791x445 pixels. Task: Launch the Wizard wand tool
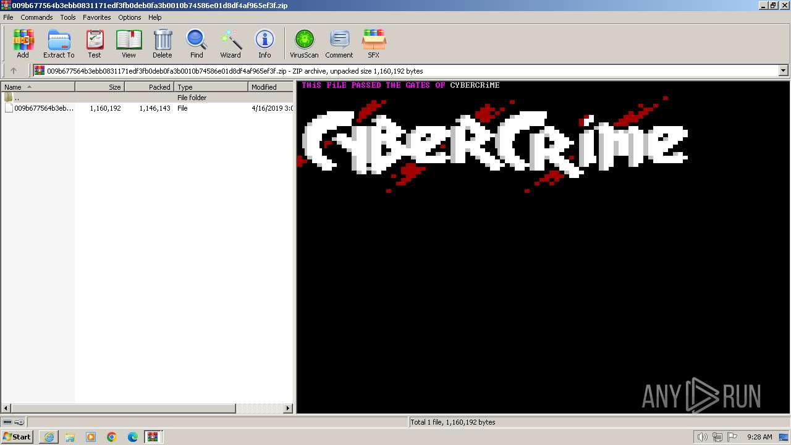(x=231, y=43)
